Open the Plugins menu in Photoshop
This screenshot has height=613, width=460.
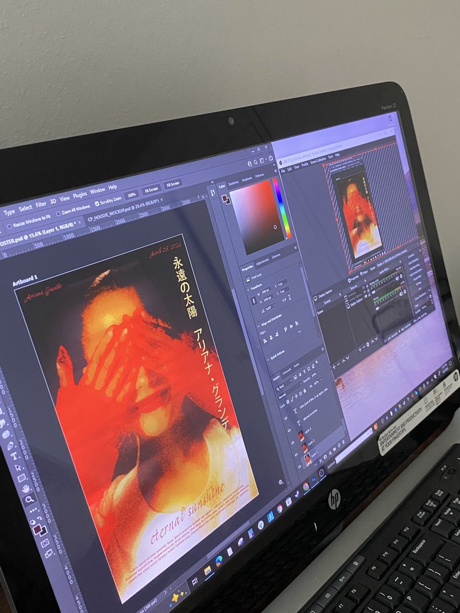click(80, 195)
